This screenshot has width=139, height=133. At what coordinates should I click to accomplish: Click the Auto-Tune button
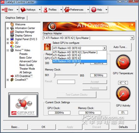coord(120,47)
